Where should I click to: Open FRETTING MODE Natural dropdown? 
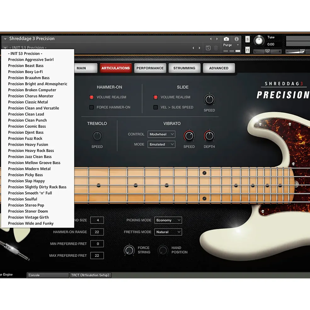click(x=168, y=232)
